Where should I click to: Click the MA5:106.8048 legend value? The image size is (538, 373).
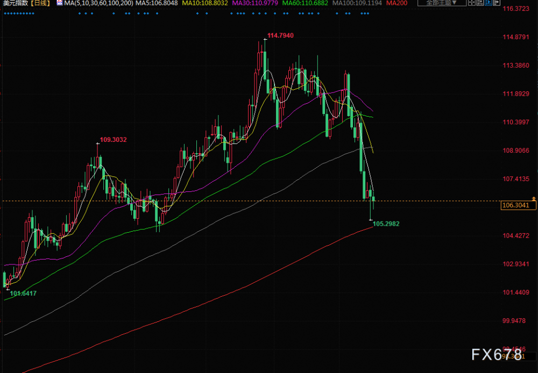click(x=157, y=3)
